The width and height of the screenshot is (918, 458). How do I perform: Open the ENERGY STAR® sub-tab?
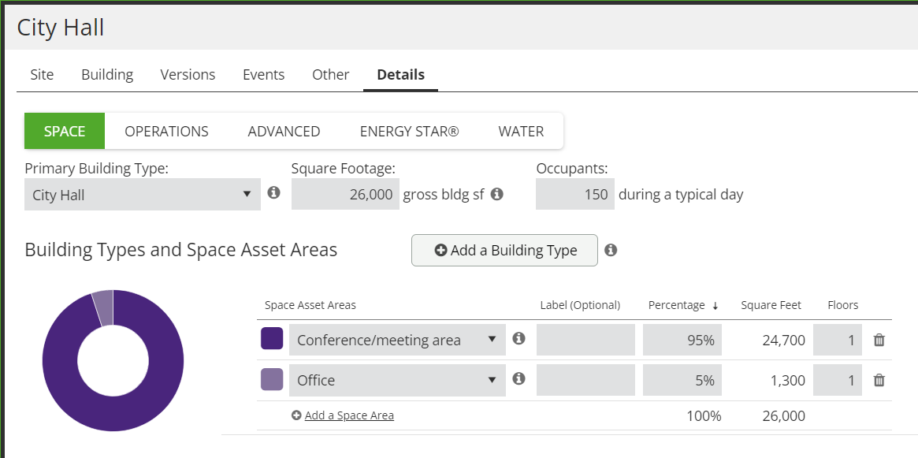tap(409, 132)
